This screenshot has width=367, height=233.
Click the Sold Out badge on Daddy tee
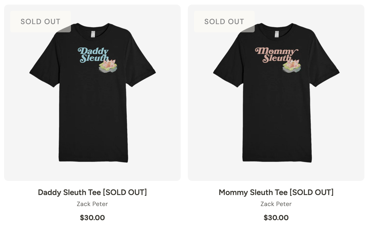pyautogui.click(x=40, y=22)
